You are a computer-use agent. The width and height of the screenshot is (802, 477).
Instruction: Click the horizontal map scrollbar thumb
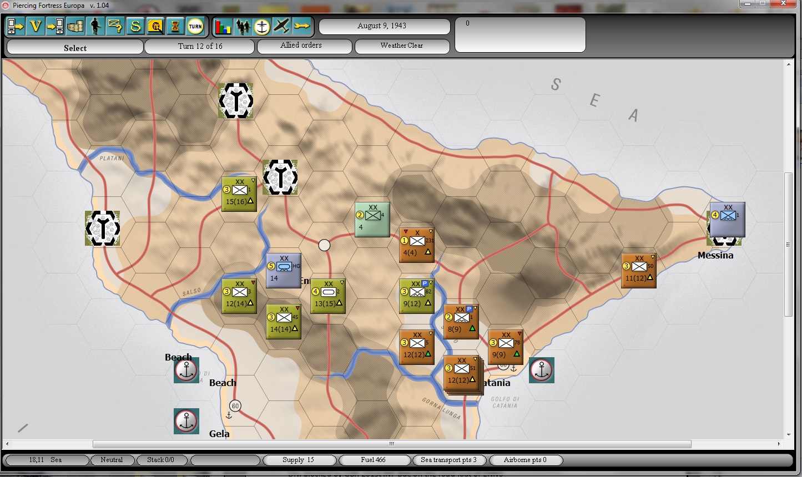(392, 444)
